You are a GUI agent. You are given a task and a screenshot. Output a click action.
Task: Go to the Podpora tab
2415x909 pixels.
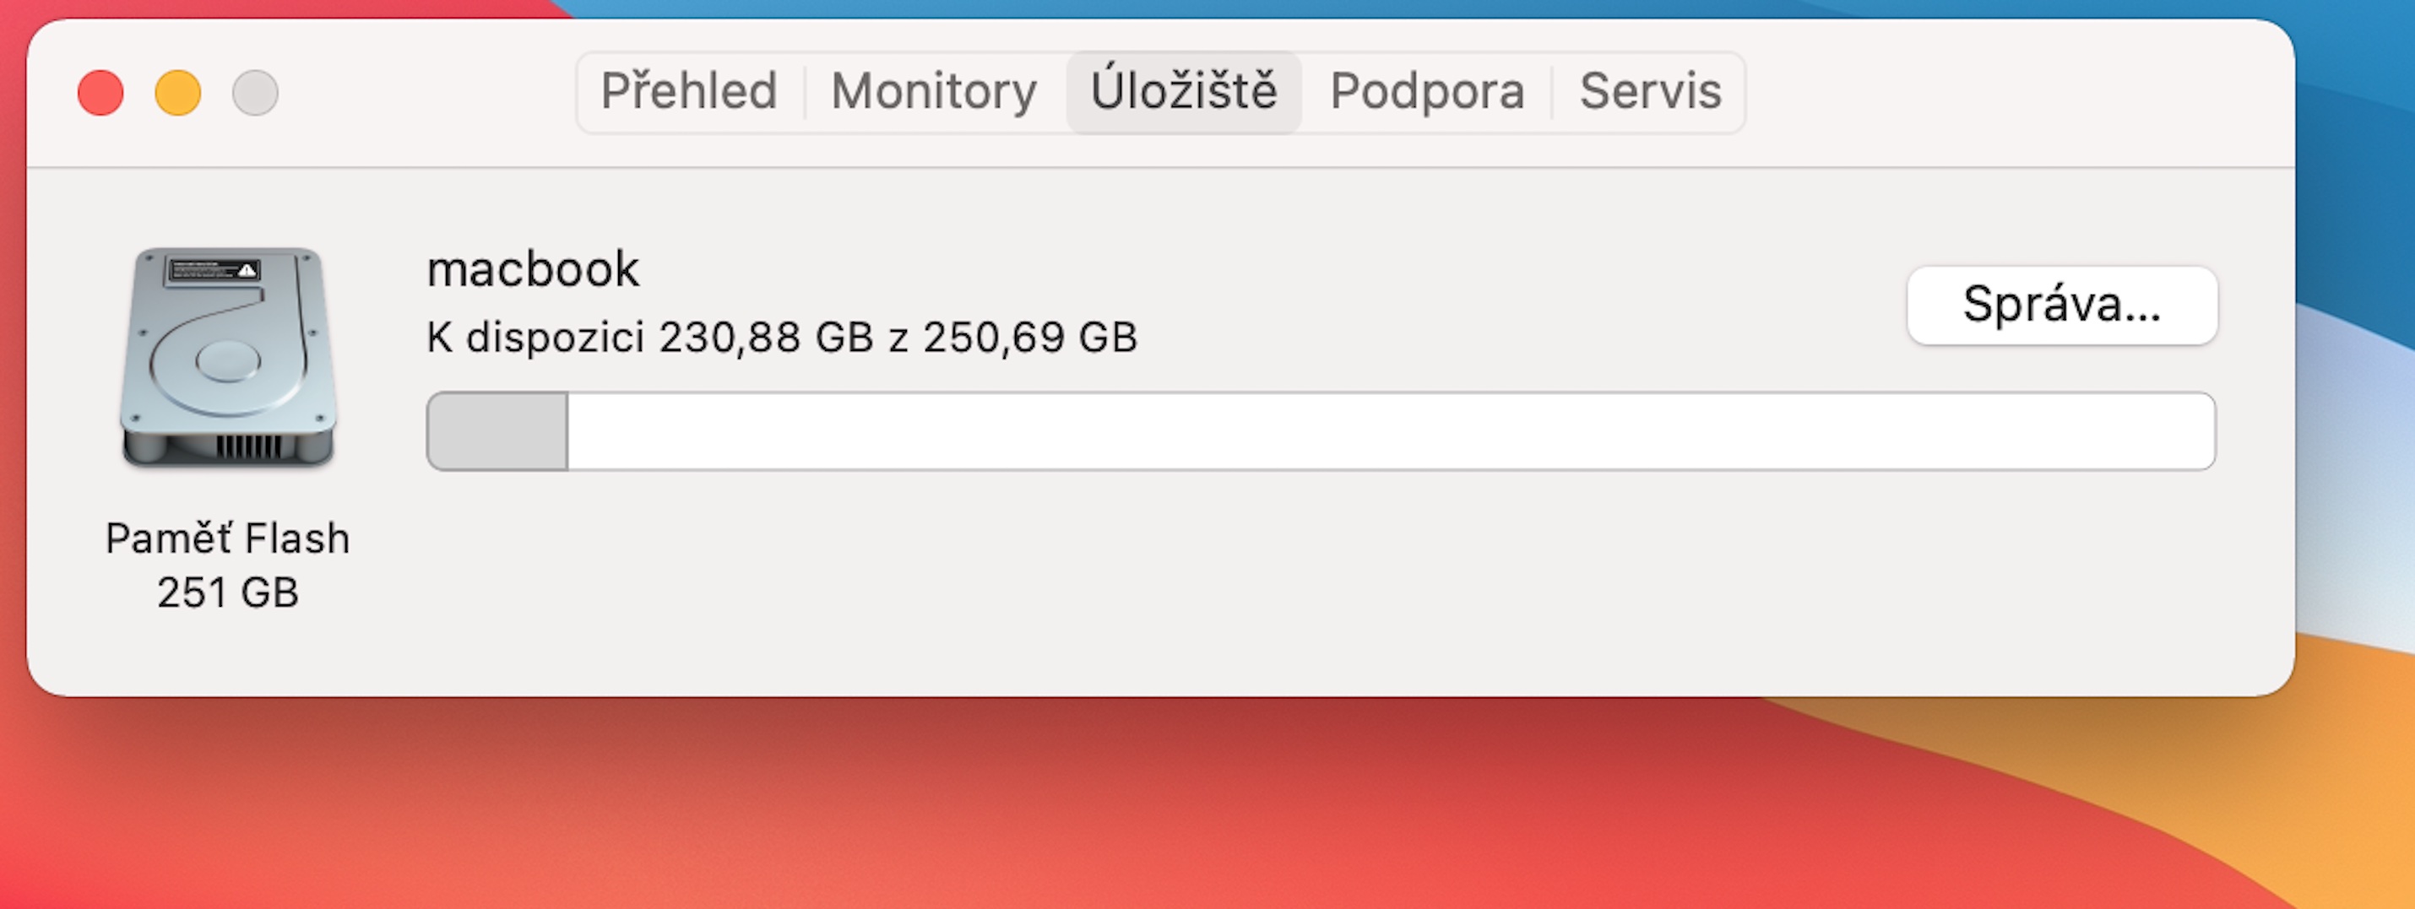(x=1427, y=92)
